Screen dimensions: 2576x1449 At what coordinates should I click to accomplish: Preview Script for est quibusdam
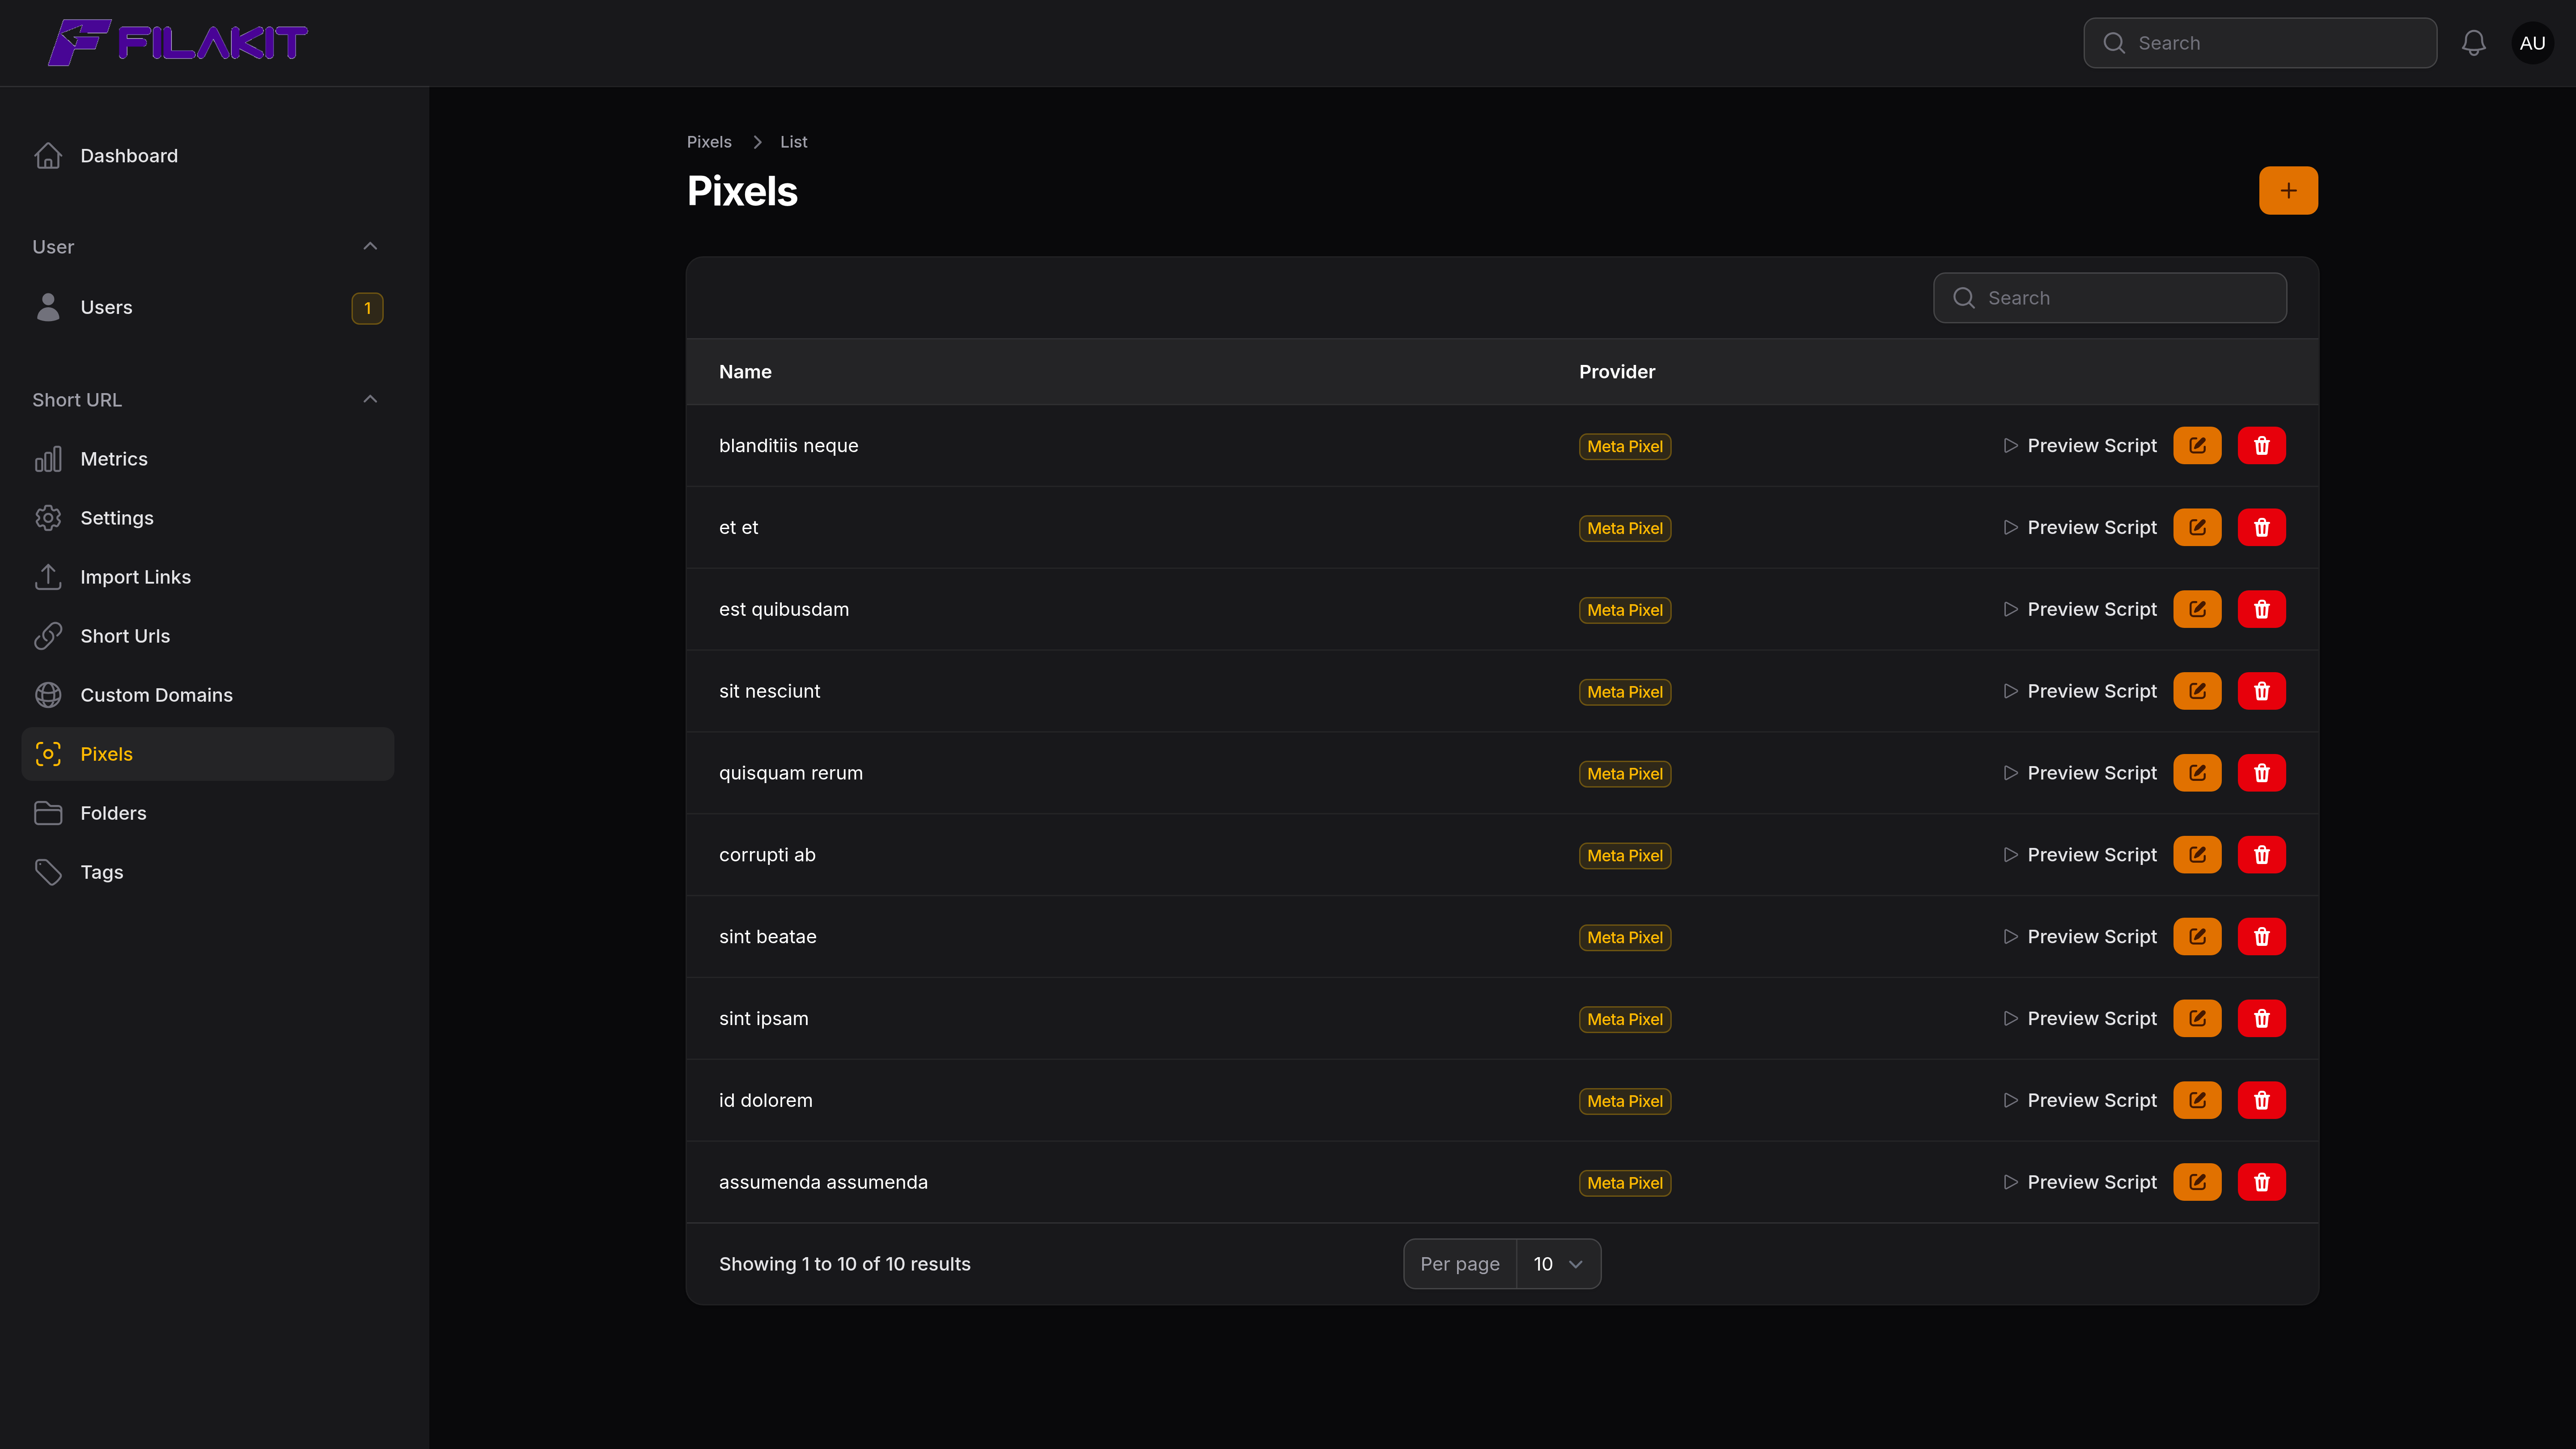point(2080,609)
